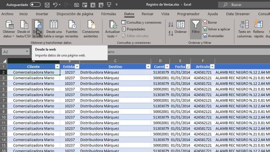This screenshot has width=270, height=152.
Task: Select column E header
Action: 180,61
